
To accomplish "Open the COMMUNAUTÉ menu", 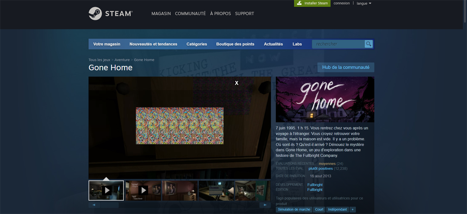I will [190, 14].
